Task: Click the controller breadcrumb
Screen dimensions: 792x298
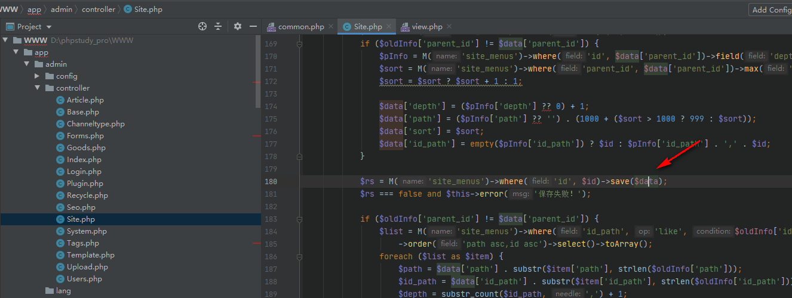Action: click(99, 10)
